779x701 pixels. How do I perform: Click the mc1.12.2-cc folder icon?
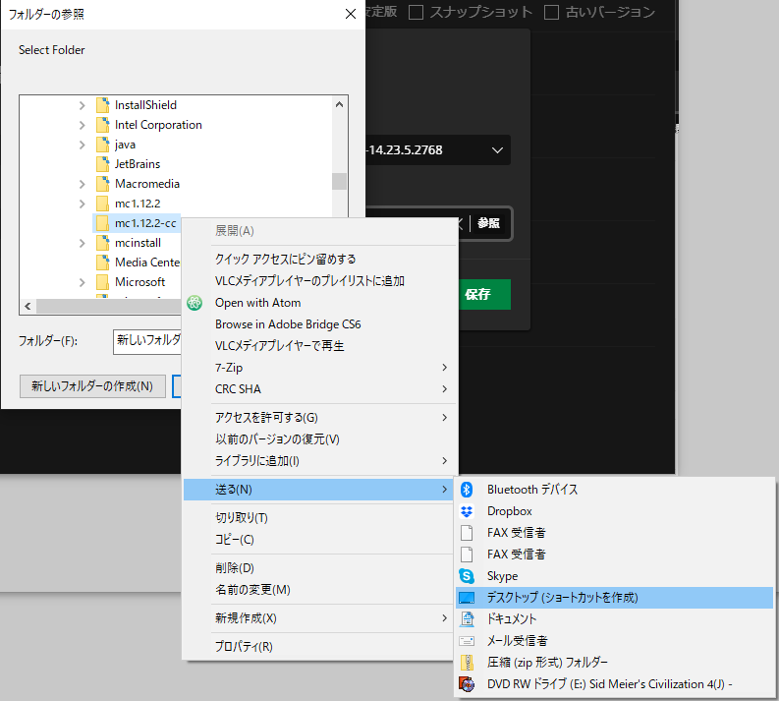pyautogui.click(x=103, y=223)
